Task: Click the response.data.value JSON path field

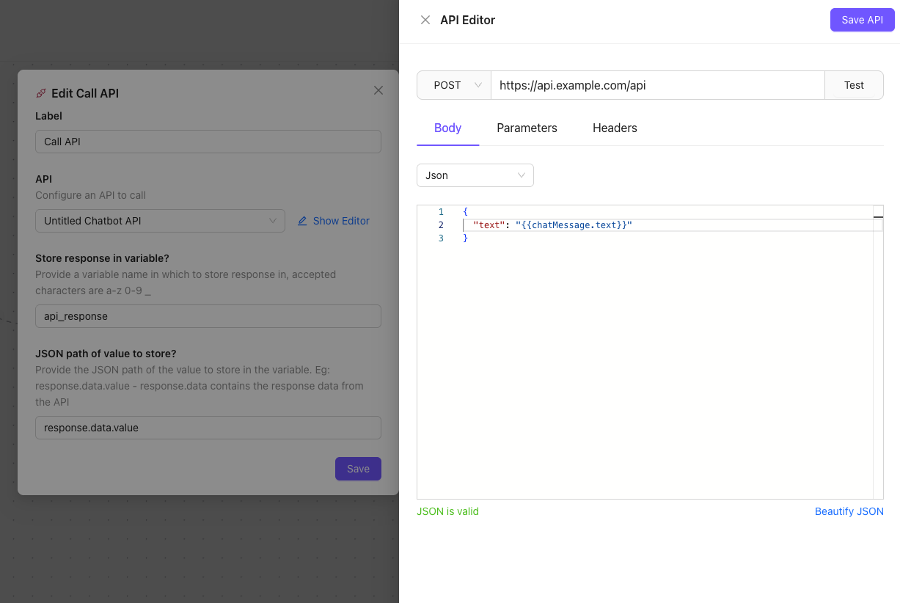Action: 208,428
